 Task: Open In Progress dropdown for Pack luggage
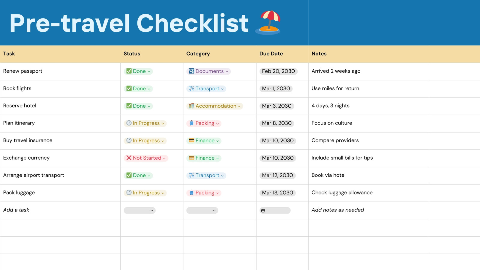pos(145,193)
